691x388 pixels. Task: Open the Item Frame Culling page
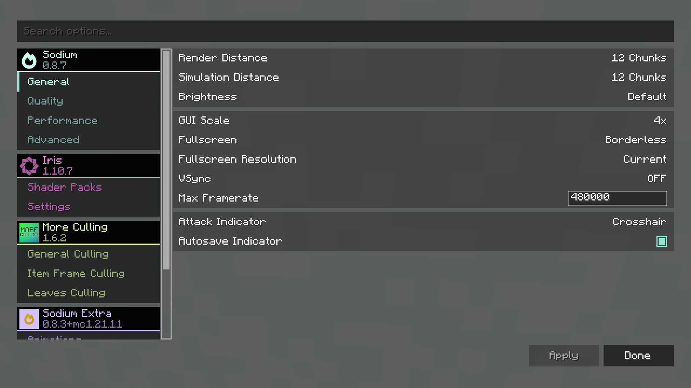tap(89, 273)
